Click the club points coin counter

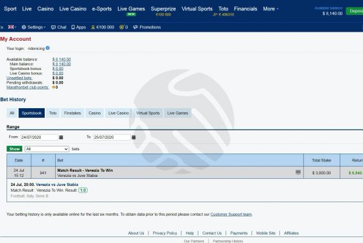tap(123, 27)
